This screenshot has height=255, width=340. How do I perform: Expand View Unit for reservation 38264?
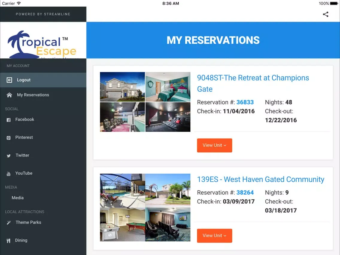pyautogui.click(x=215, y=236)
